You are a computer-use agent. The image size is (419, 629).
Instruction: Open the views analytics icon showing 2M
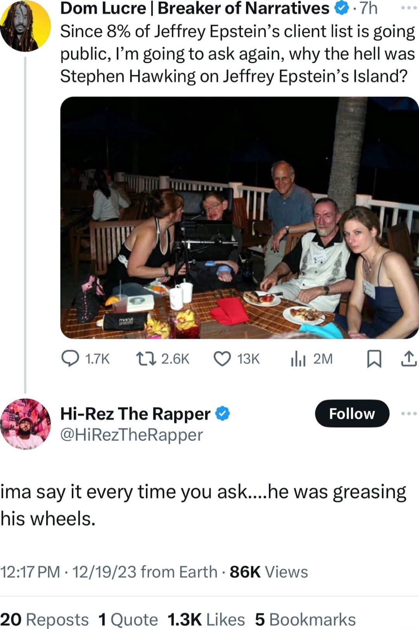pos(299,359)
